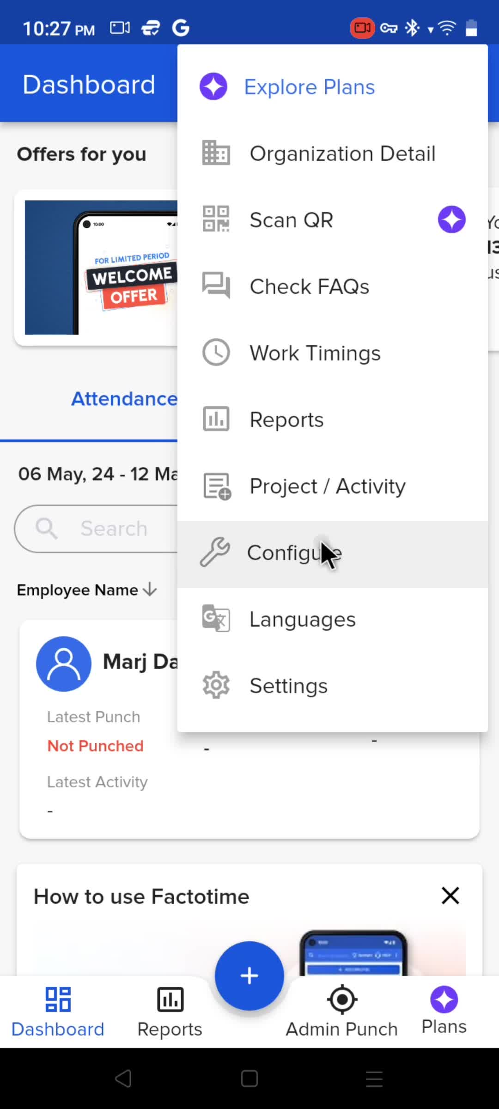
Task: Click the Project / Activity list-plus icon
Action: click(217, 487)
